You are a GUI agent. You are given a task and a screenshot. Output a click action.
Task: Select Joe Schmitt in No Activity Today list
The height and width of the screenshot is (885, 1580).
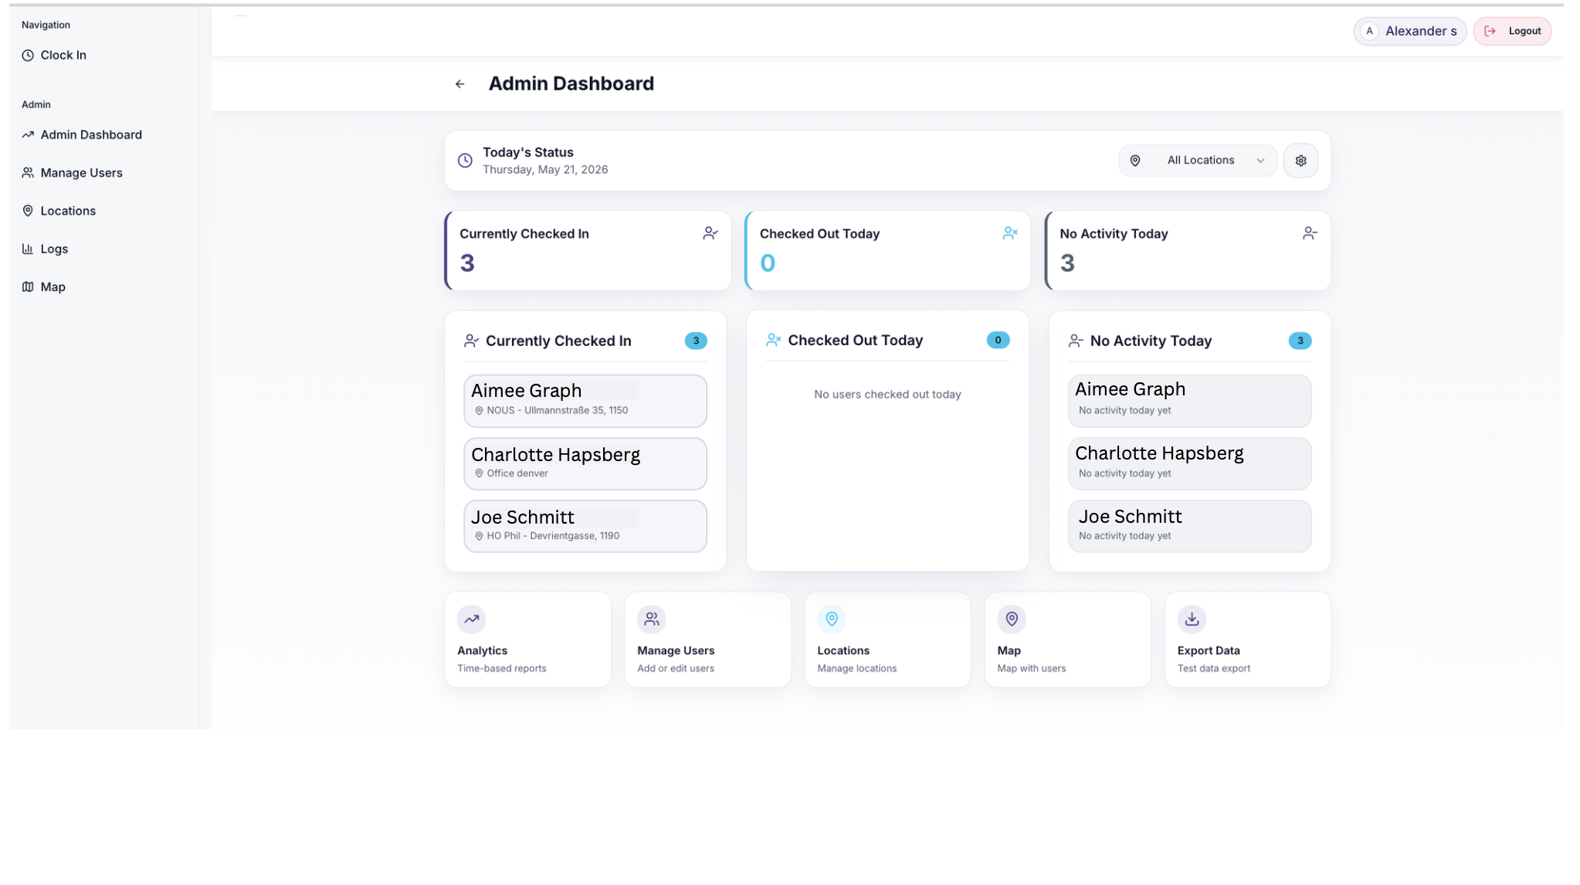pos(1189,527)
